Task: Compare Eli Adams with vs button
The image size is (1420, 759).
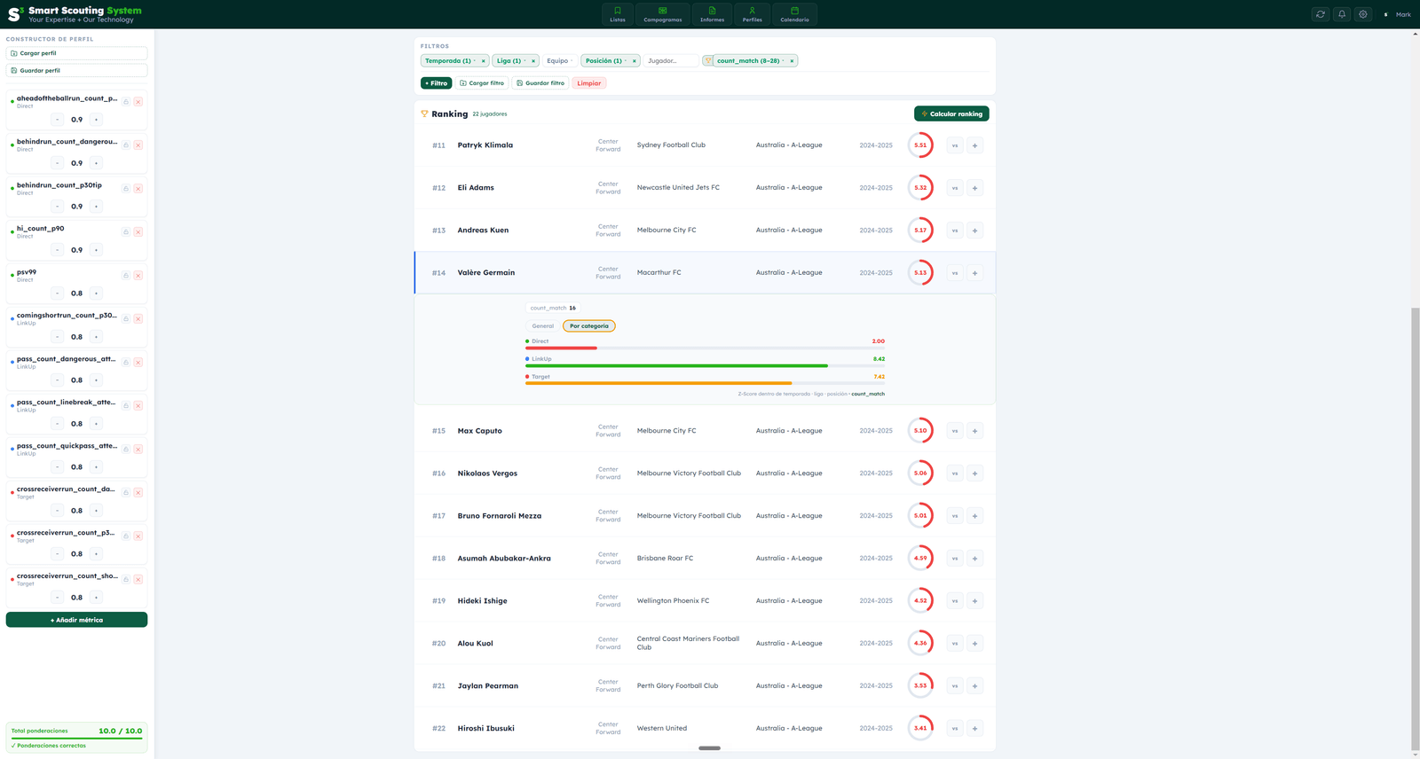Action: point(955,188)
